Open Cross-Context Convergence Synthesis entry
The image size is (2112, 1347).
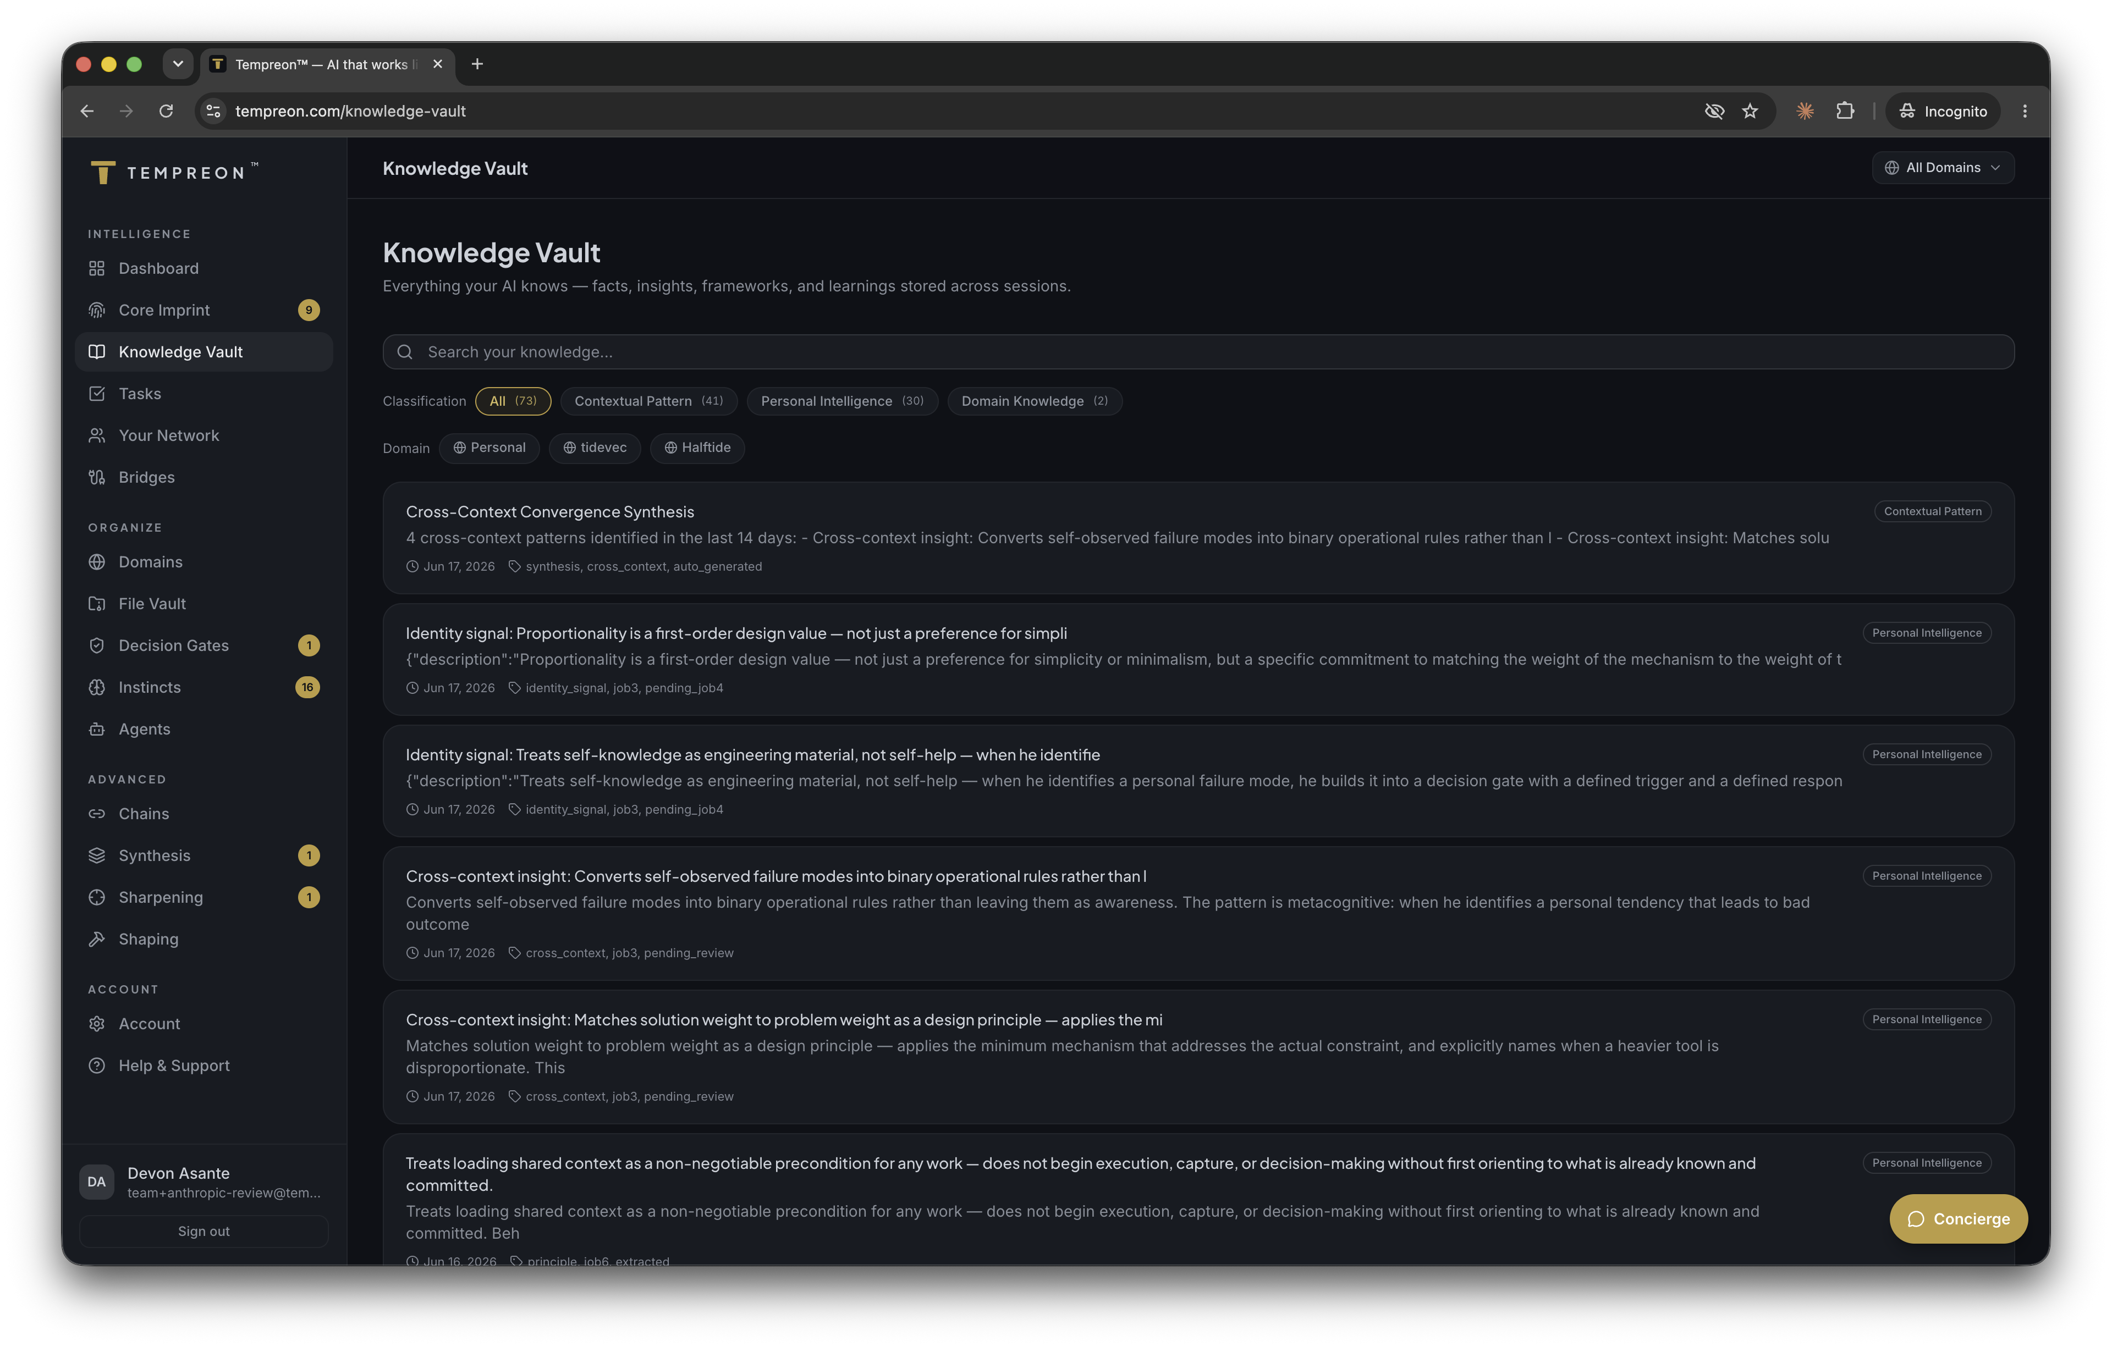coord(1198,538)
